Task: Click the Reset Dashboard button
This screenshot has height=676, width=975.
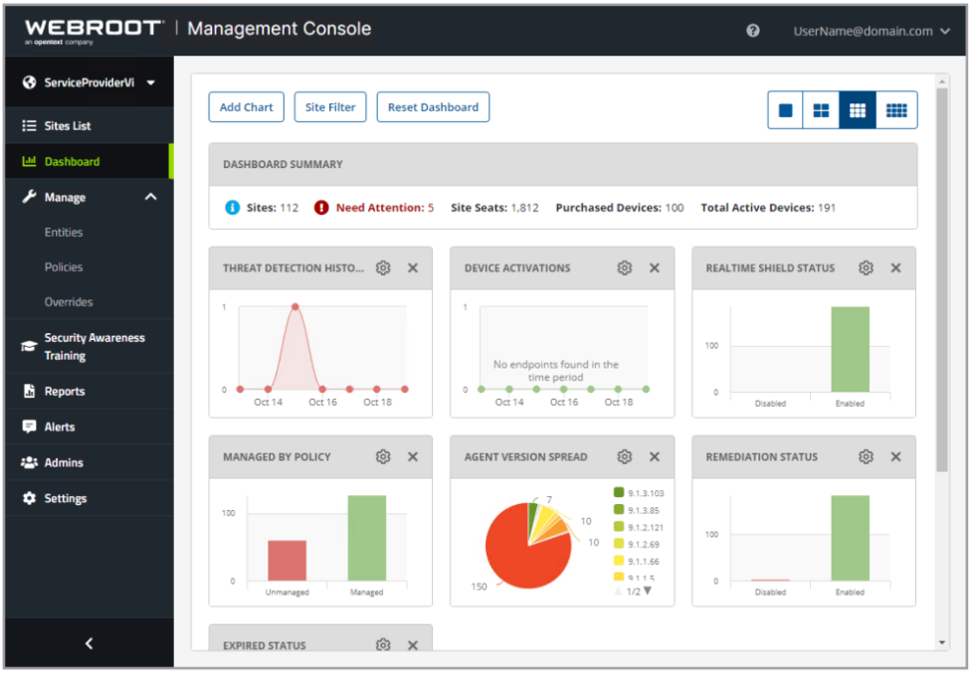Action: tap(433, 106)
